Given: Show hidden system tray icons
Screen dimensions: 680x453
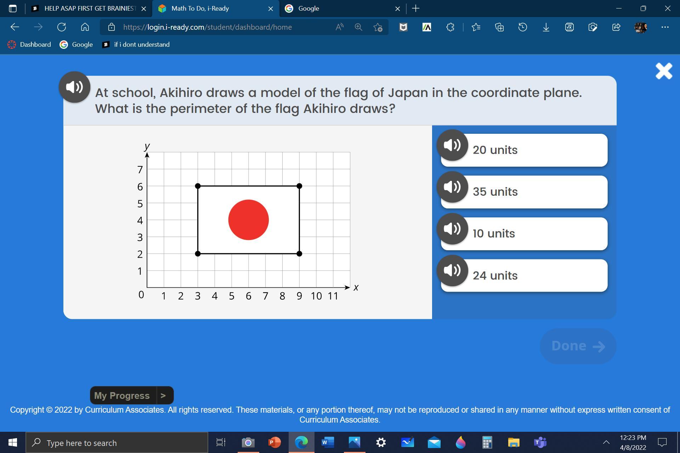Looking at the screenshot, I should click(x=606, y=442).
